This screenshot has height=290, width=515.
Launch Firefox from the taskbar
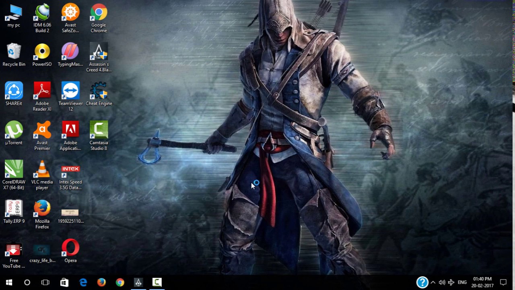tap(101, 282)
